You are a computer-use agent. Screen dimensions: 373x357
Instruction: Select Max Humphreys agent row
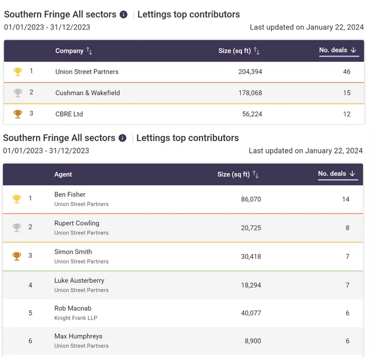coord(183,341)
